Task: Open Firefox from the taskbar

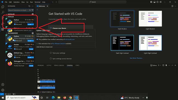Action: 65,98
